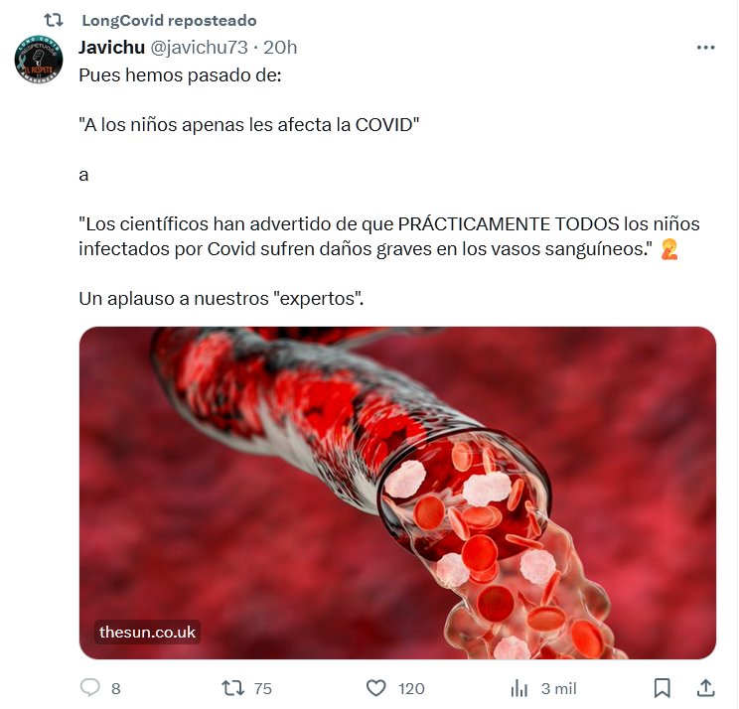Share the tweet via upload arrow icon
The width and height of the screenshot is (739, 709).
[x=705, y=688]
